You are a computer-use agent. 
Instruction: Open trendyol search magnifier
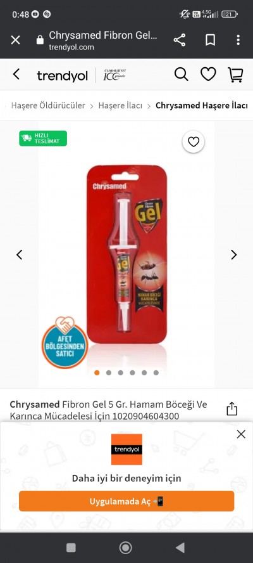click(x=182, y=74)
